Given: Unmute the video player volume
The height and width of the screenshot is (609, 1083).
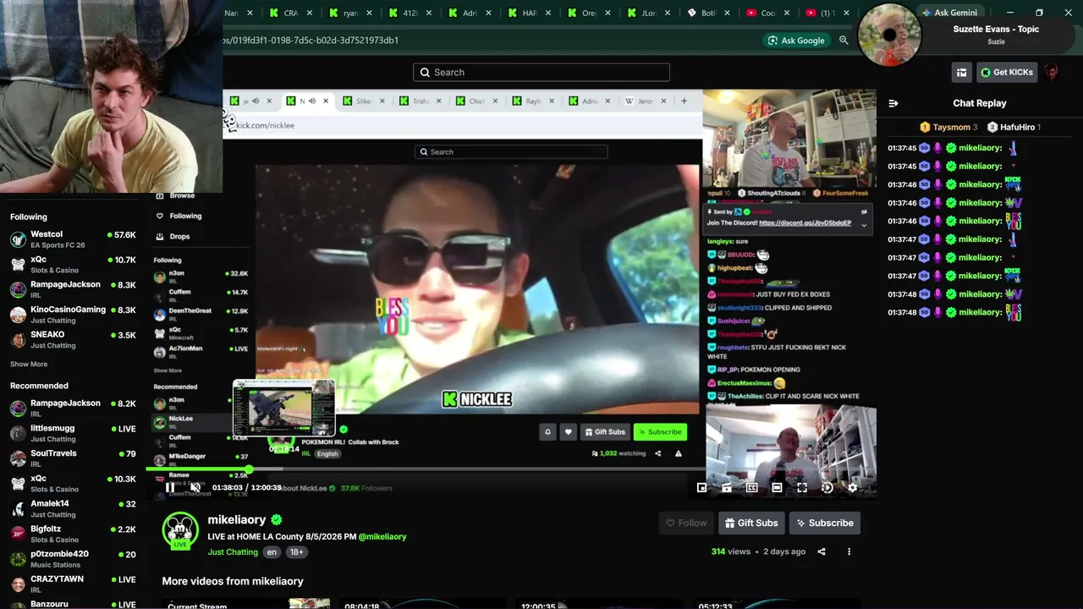Looking at the screenshot, I should click(x=195, y=487).
